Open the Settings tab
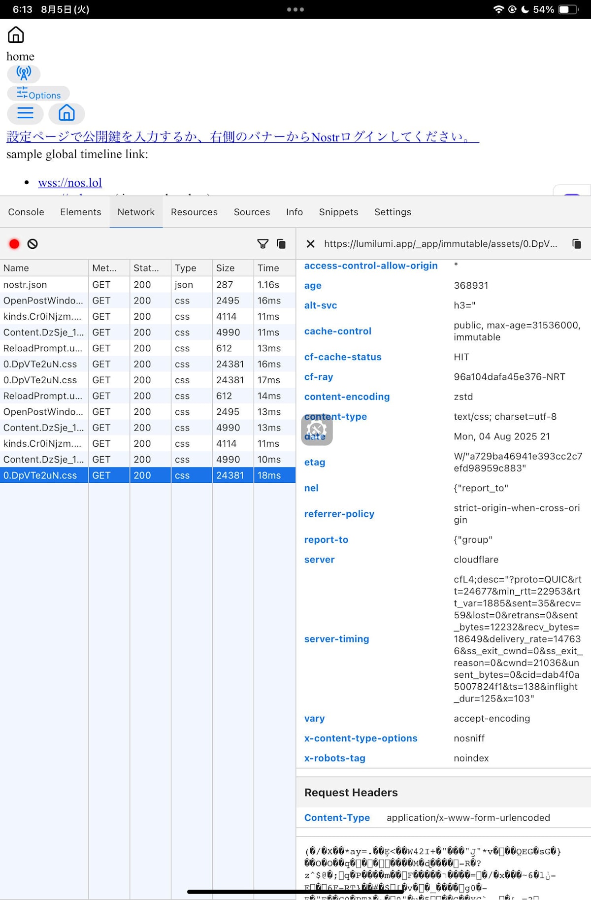The height and width of the screenshot is (900, 591). click(x=393, y=212)
